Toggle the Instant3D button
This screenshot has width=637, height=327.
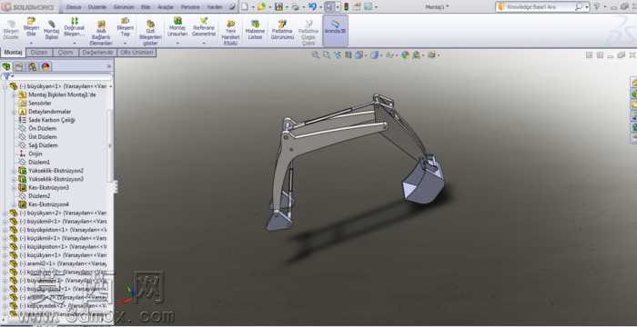335,30
